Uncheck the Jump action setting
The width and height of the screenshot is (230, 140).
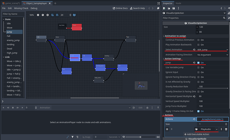199,63
